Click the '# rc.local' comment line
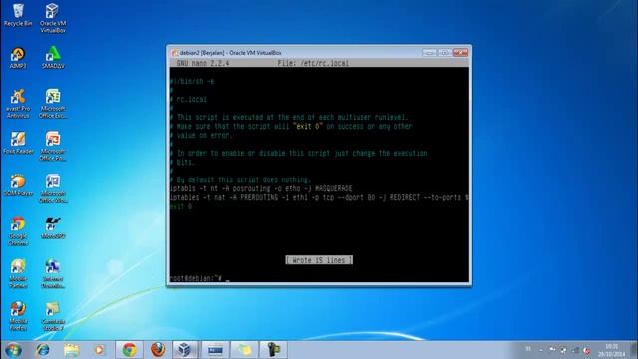Screen dimensions: 638x359 pos(188,99)
